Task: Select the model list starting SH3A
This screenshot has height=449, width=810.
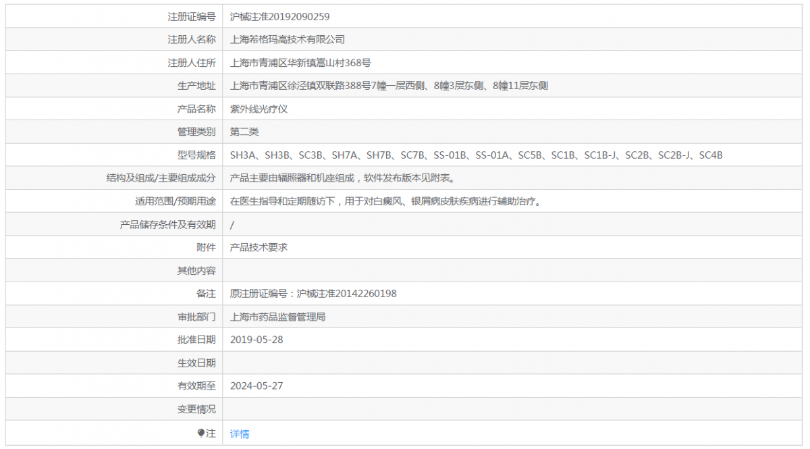Action: click(477, 155)
